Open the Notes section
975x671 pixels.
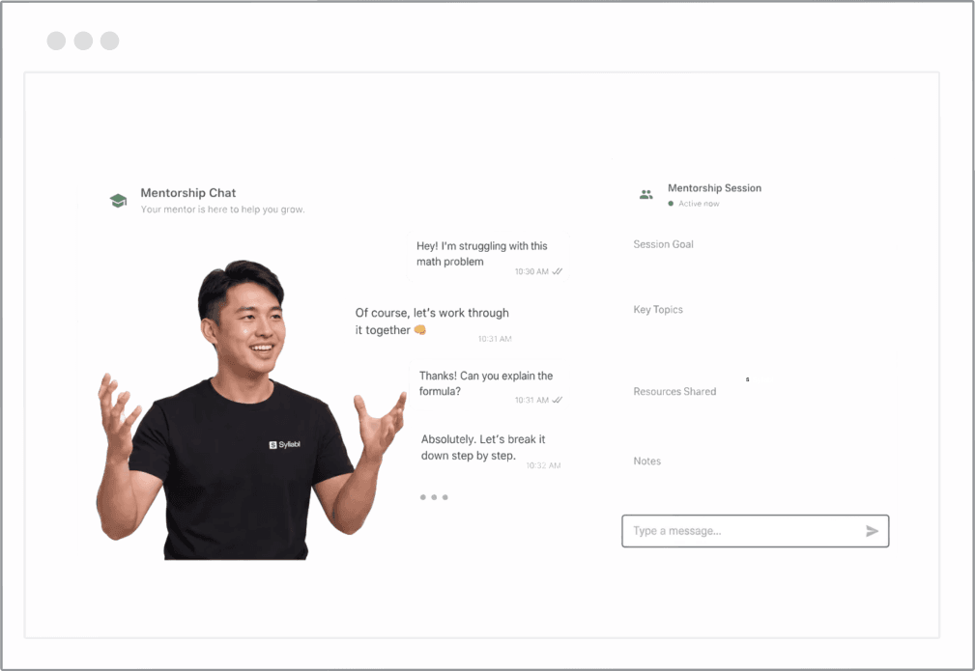click(647, 461)
